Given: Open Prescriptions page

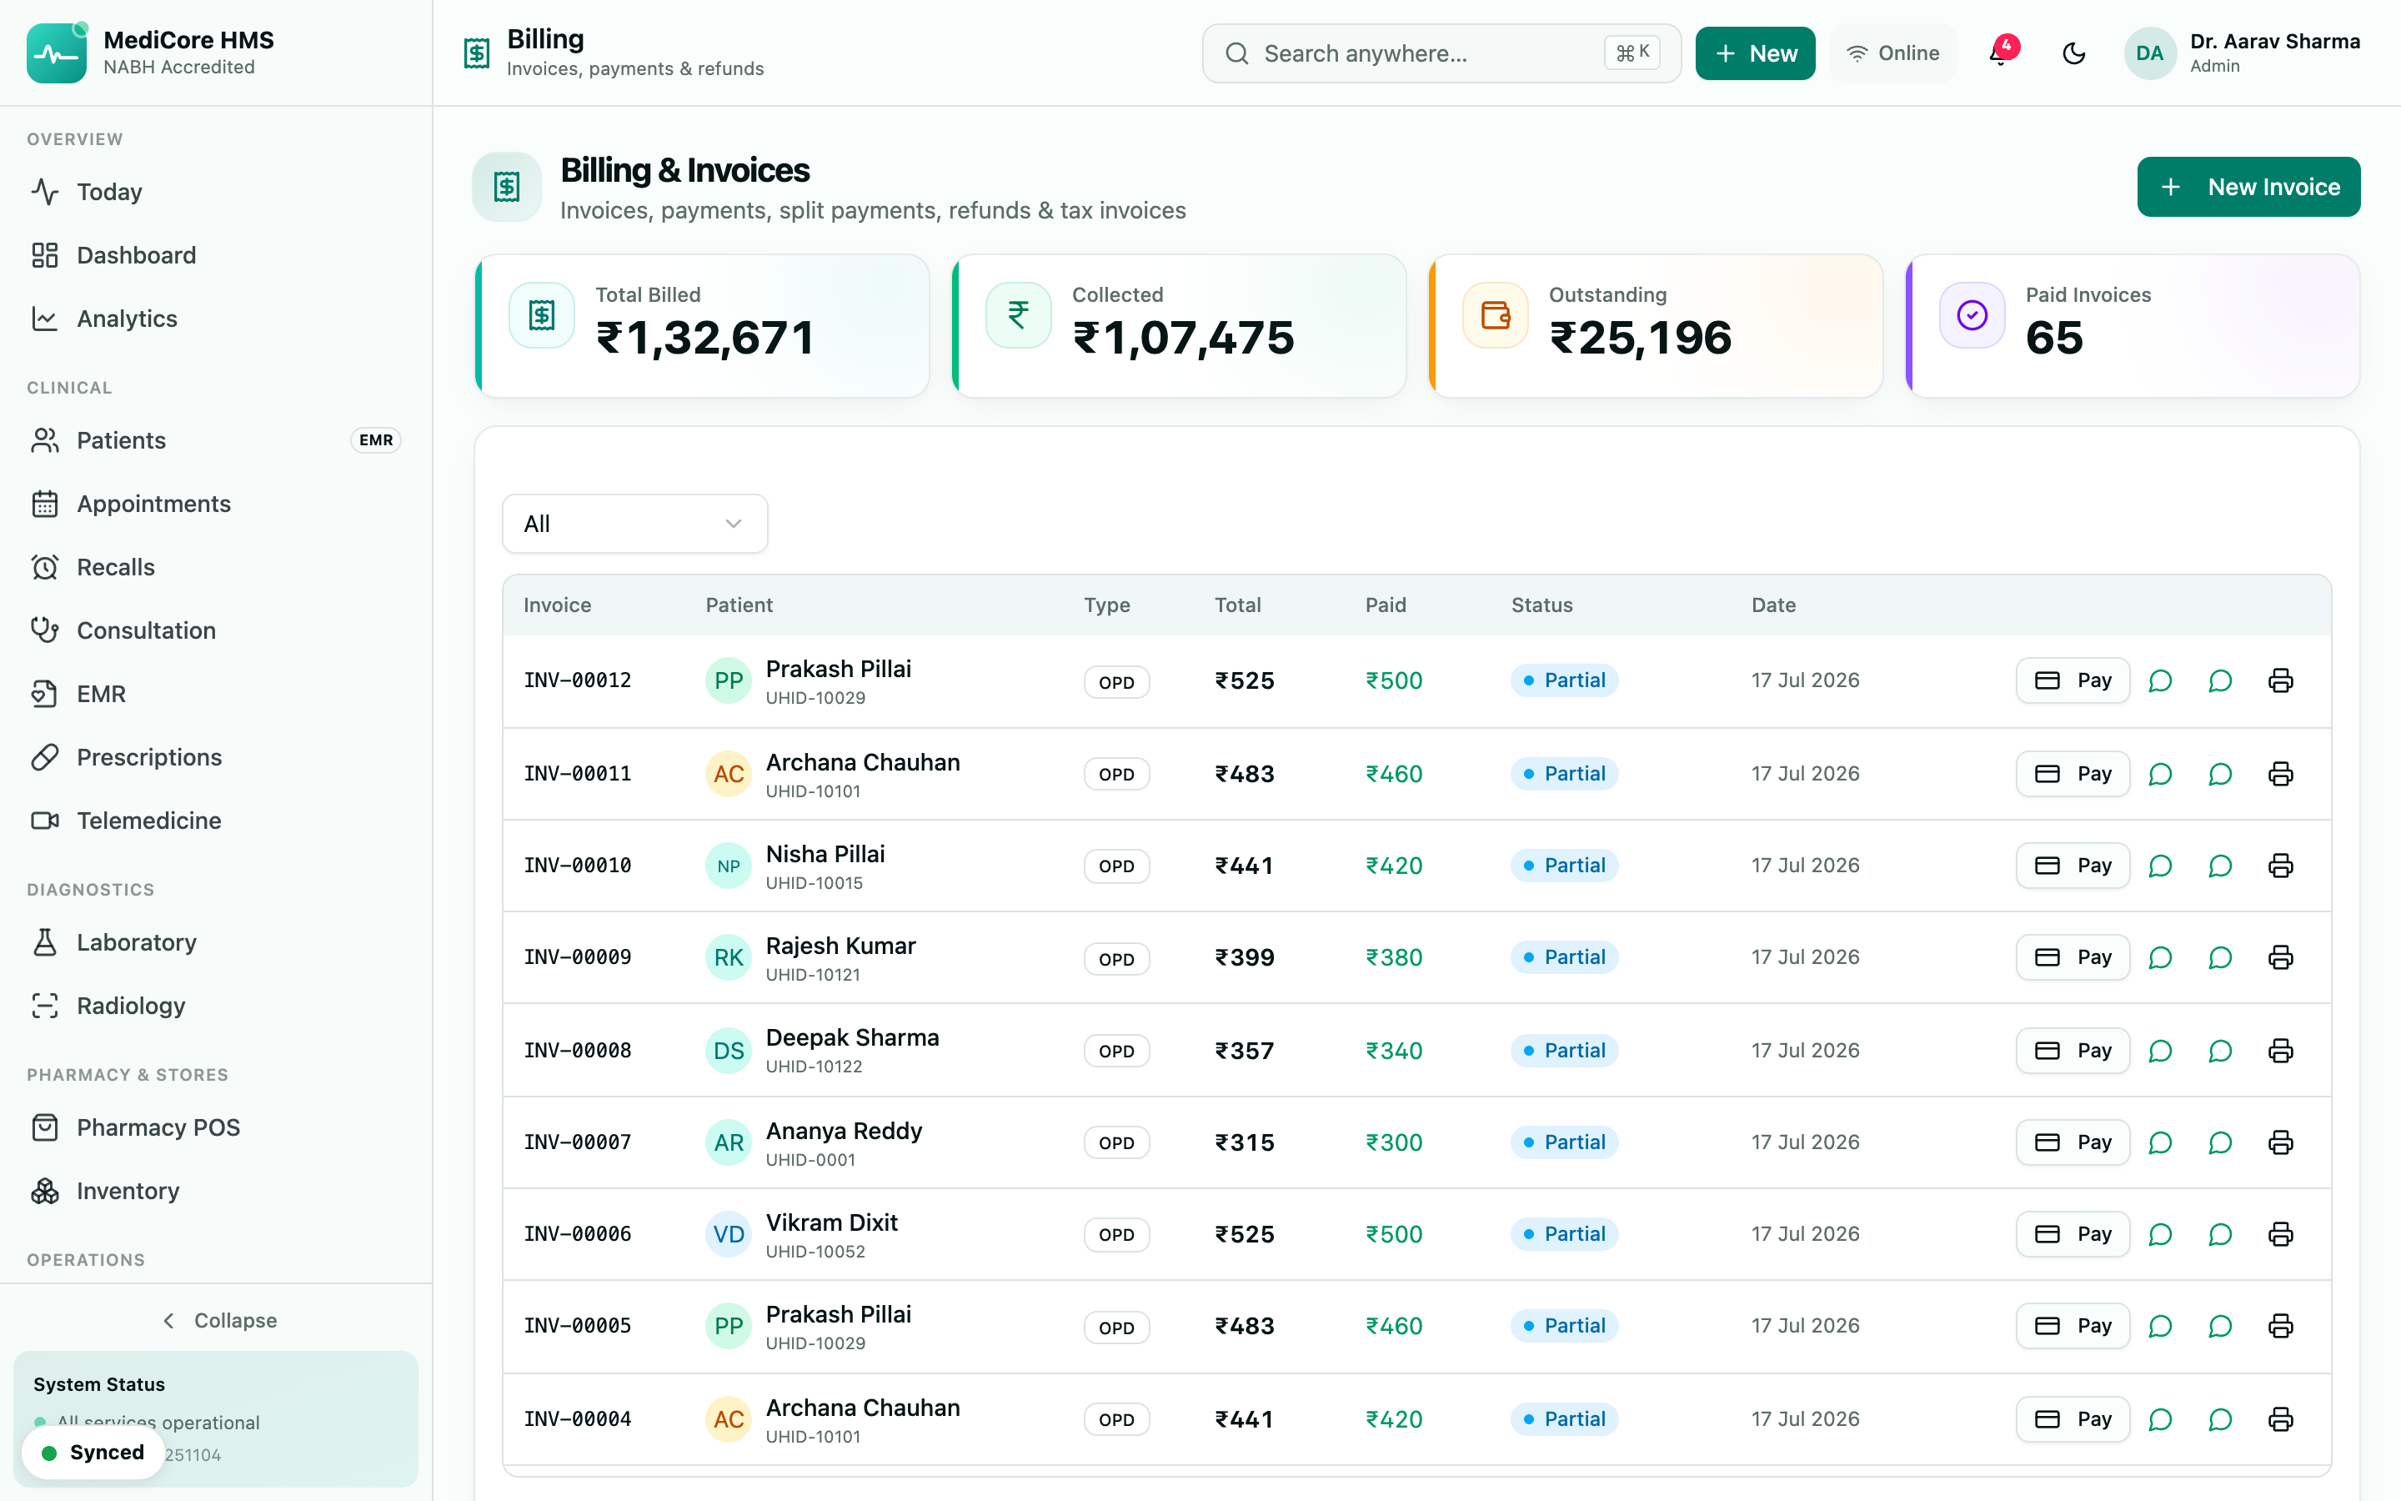Looking at the screenshot, I should coord(216,757).
